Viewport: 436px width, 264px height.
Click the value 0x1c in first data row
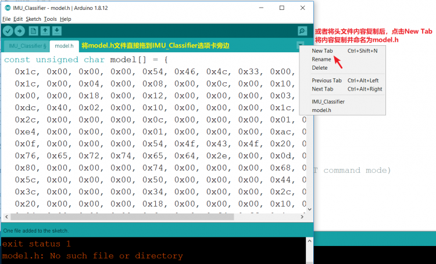click(26, 72)
